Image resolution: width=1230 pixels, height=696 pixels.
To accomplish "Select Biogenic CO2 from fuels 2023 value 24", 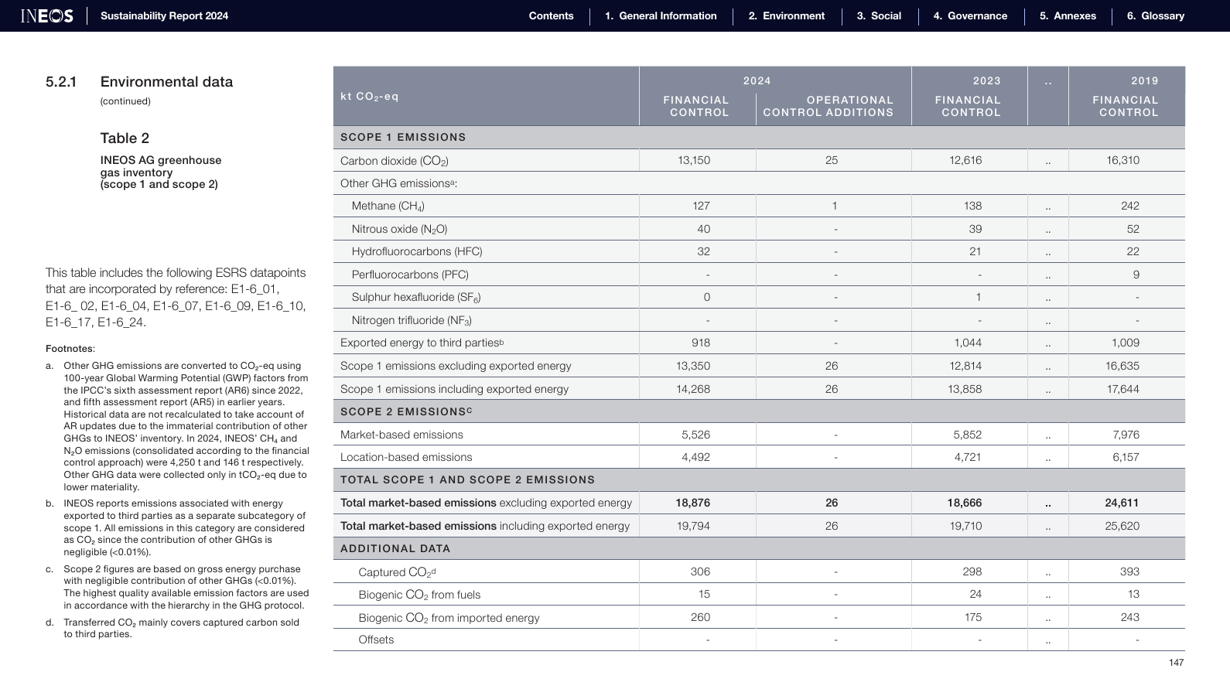I will tap(975, 594).
